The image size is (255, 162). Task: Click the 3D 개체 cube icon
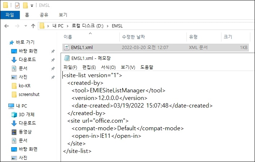(x=14, y=115)
